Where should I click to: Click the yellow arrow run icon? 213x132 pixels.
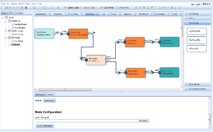point(34,8)
